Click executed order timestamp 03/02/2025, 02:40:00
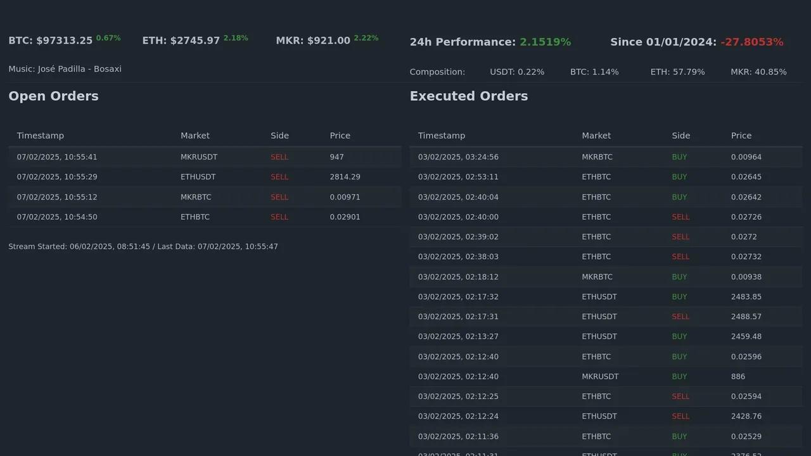Viewport: 811px width, 456px height. click(x=458, y=217)
